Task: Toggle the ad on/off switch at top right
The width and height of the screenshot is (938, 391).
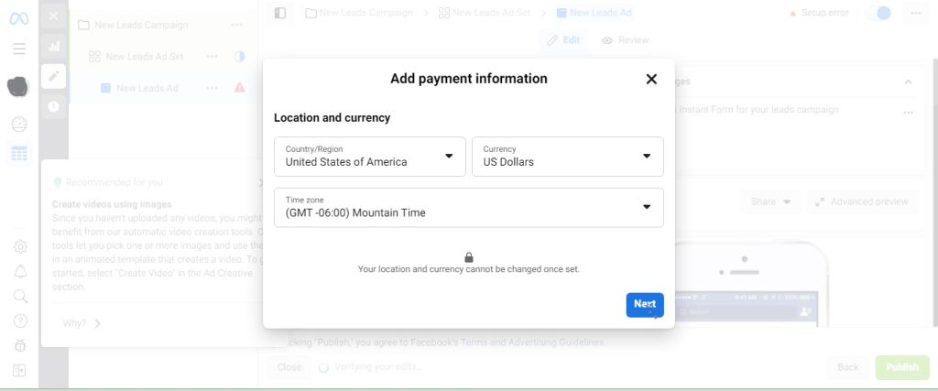Action: (878, 13)
